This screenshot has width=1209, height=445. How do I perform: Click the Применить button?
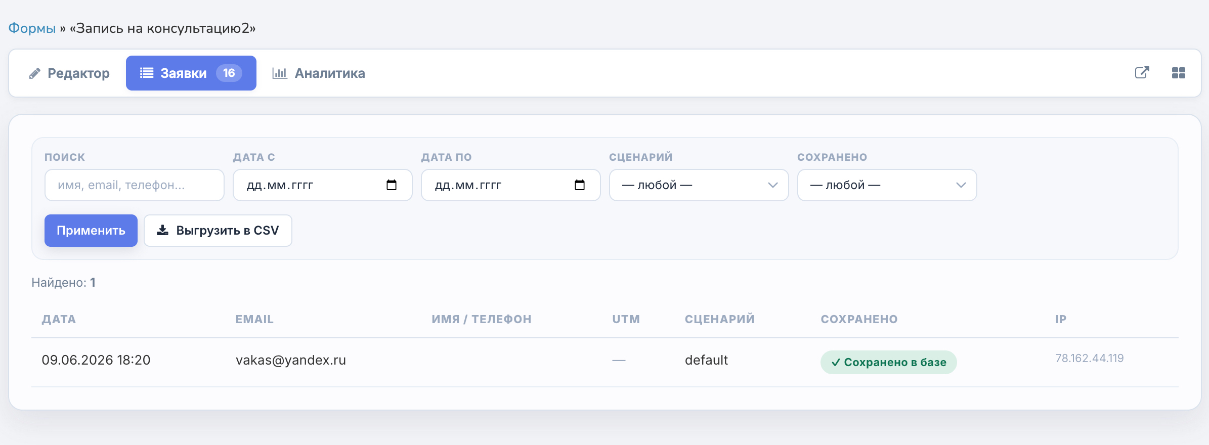pos(91,231)
